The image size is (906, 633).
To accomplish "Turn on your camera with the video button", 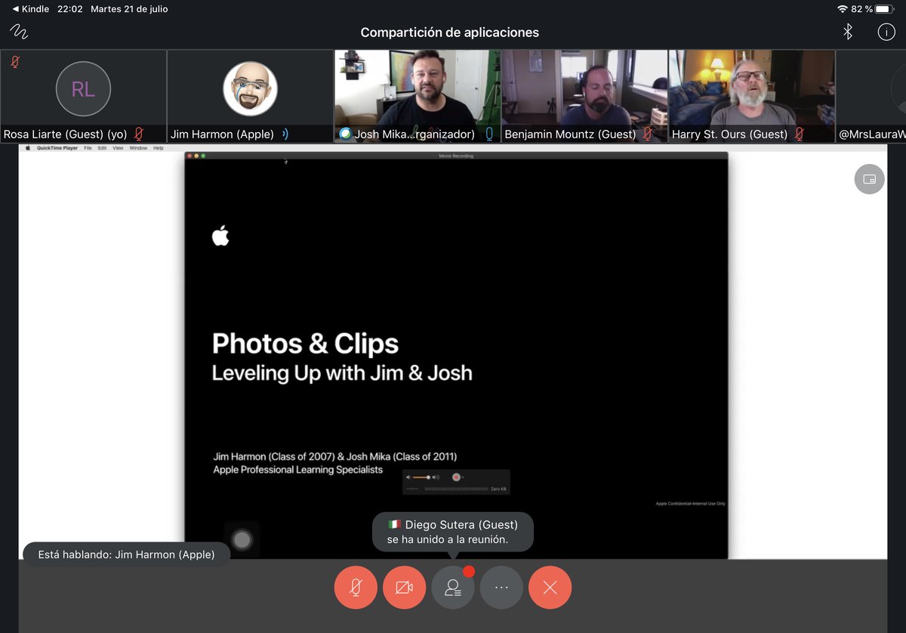I will click(x=404, y=587).
